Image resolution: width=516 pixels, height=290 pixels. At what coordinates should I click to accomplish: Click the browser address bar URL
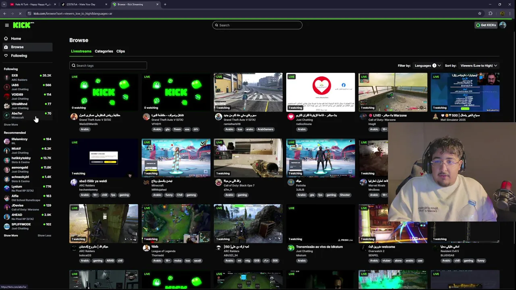tap(73, 14)
